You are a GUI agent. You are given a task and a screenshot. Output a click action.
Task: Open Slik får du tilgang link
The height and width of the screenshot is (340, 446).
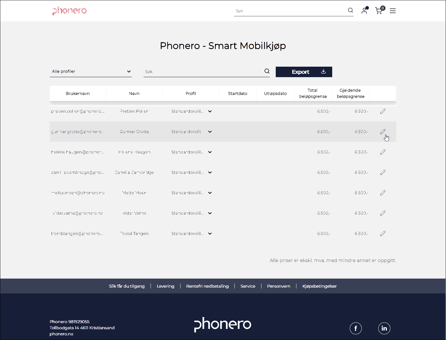[x=127, y=286]
